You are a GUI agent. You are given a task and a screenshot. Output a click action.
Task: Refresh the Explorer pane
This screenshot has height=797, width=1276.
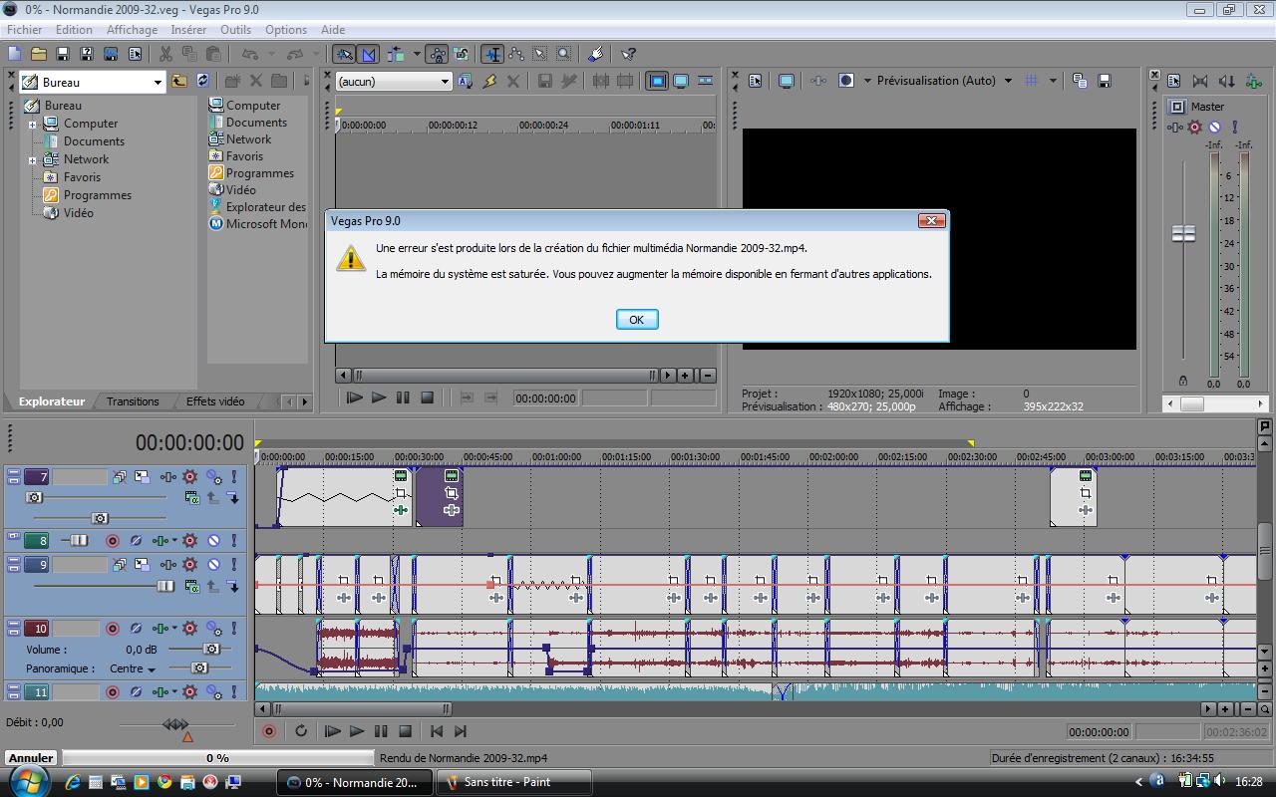pyautogui.click(x=203, y=81)
